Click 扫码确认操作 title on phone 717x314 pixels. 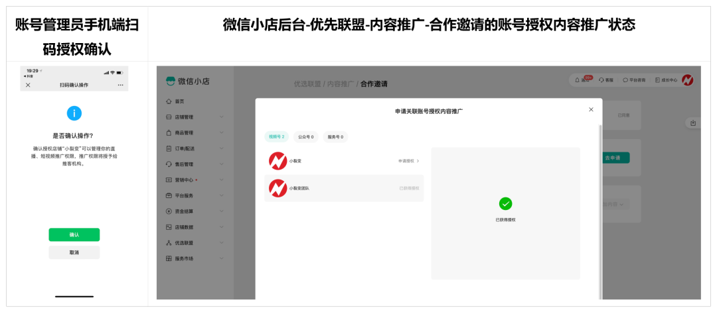coord(74,85)
